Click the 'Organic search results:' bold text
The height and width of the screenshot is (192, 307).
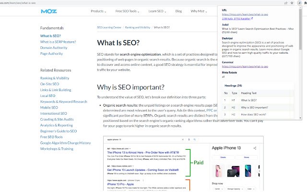(x=120, y=105)
